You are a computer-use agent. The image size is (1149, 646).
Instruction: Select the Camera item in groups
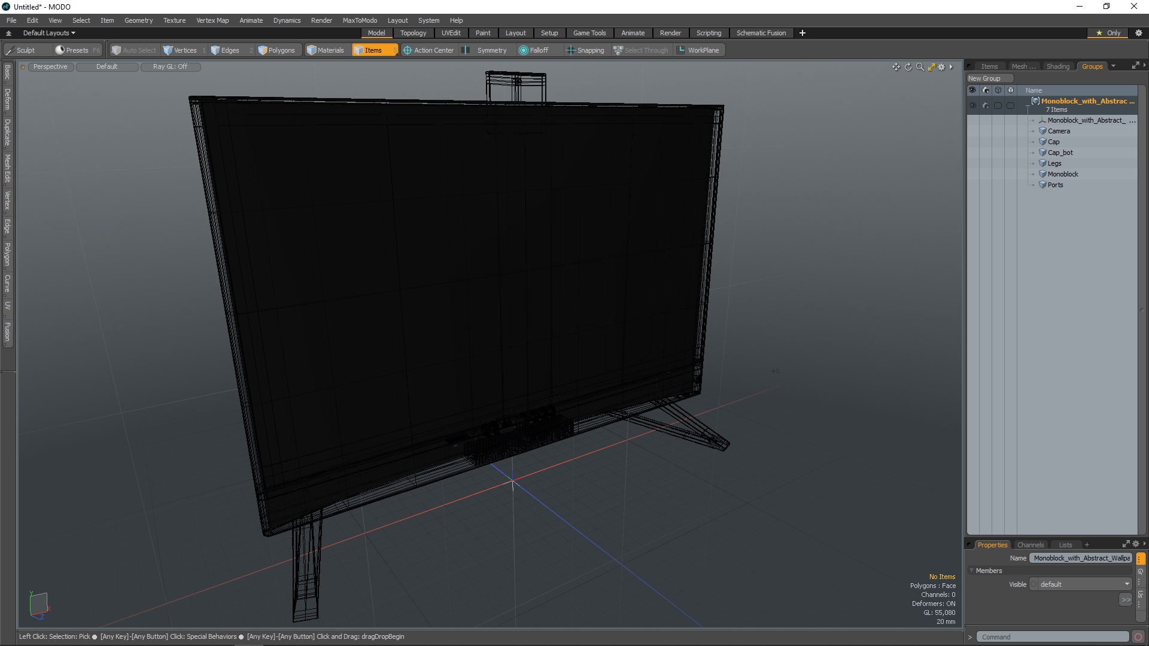(1059, 131)
